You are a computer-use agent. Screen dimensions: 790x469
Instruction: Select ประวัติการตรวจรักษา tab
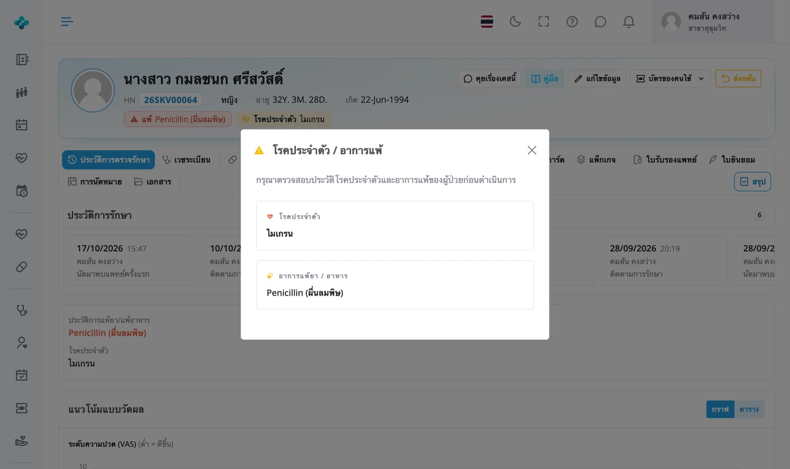pos(109,160)
